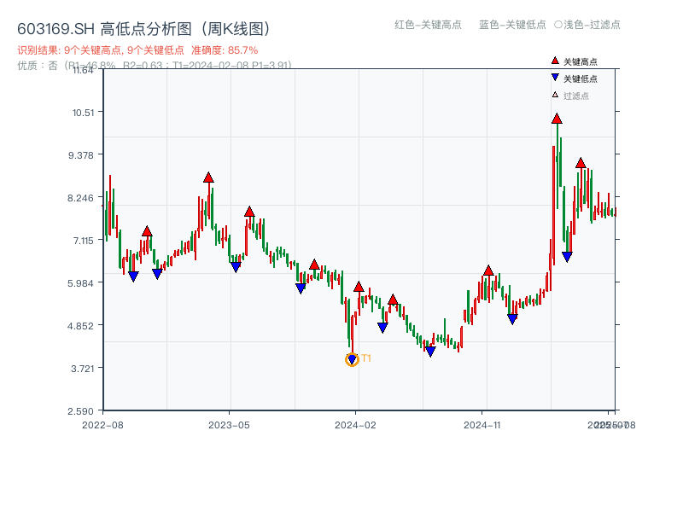Select the red 关键高点 triangle in the legend

click(x=555, y=61)
